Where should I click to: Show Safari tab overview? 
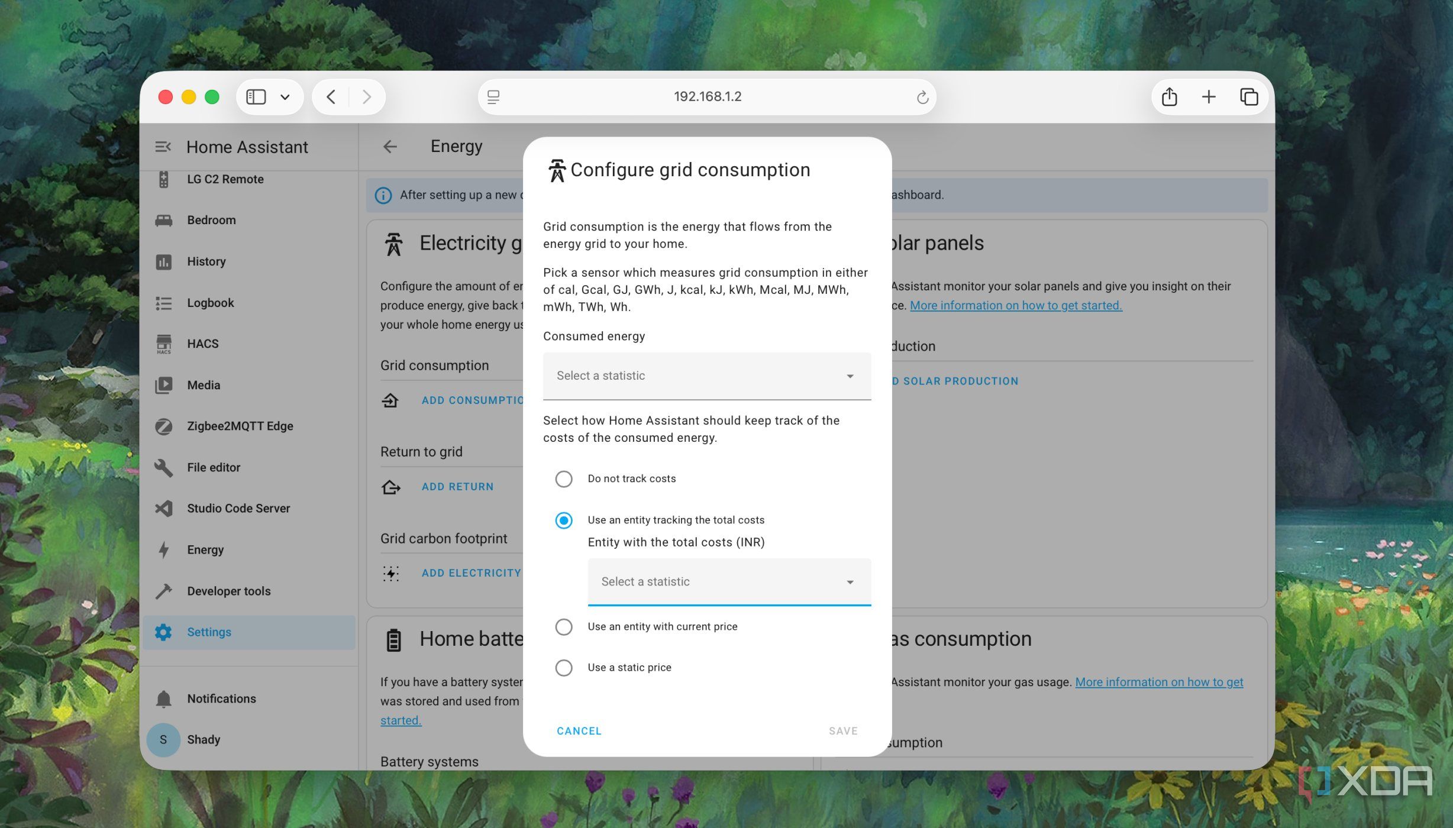point(1249,97)
